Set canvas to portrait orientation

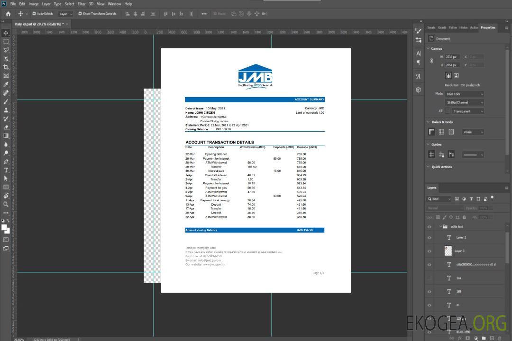448,75
